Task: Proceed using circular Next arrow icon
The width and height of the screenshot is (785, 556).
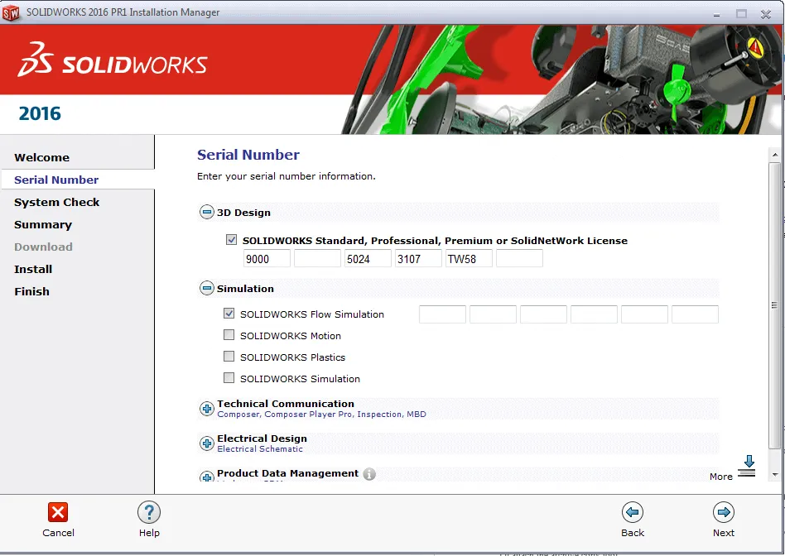Action: [x=724, y=513]
